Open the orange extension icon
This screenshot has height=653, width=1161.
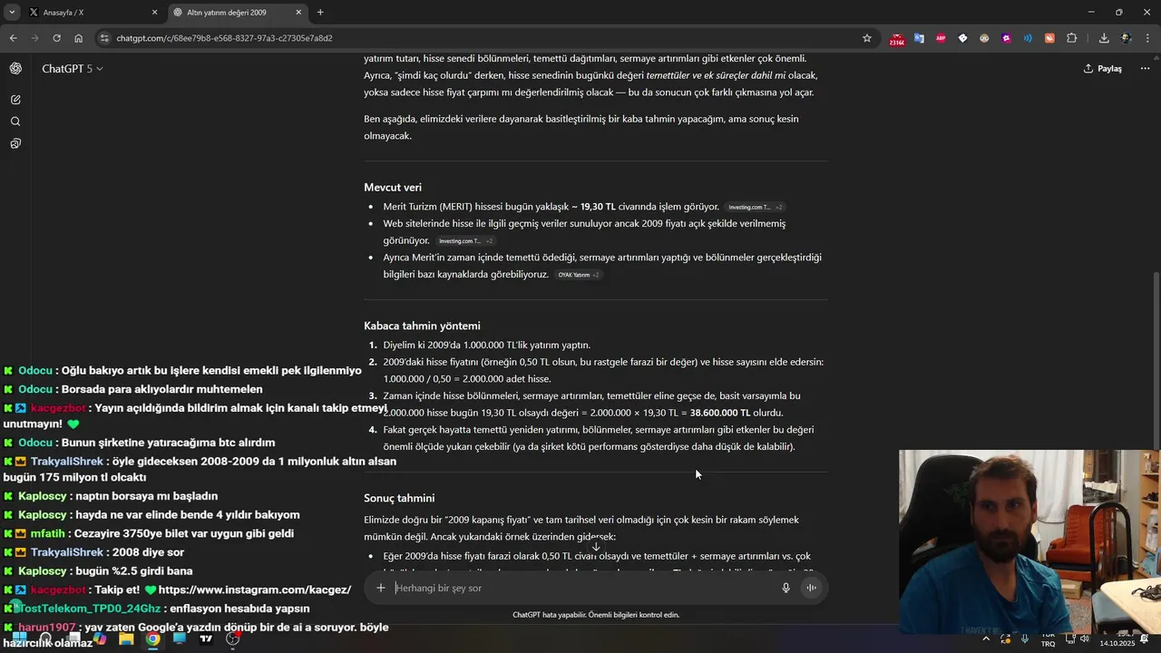[1049, 38]
